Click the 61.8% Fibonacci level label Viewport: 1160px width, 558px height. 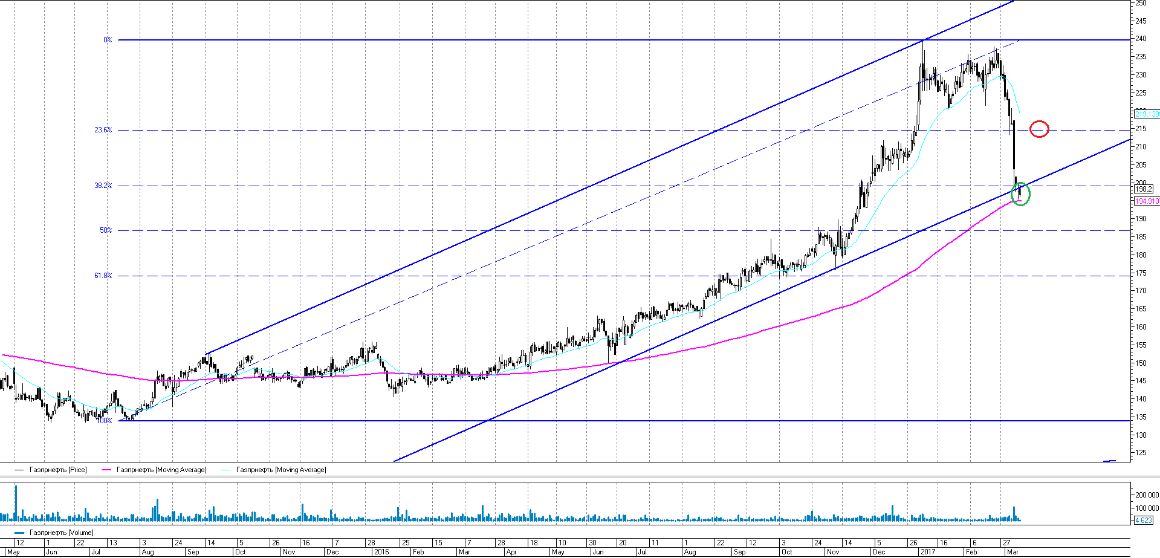coord(103,276)
